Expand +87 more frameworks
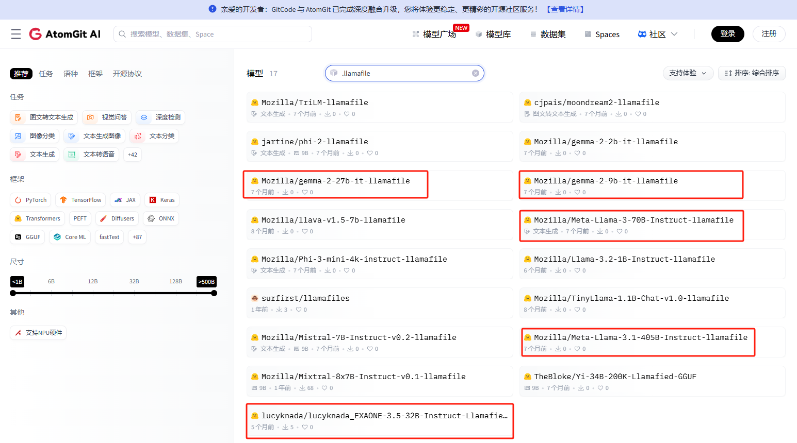The image size is (797, 443). [x=137, y=237]
